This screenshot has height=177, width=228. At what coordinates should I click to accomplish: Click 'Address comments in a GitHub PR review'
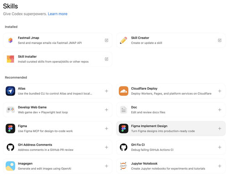tap(46, 150)
